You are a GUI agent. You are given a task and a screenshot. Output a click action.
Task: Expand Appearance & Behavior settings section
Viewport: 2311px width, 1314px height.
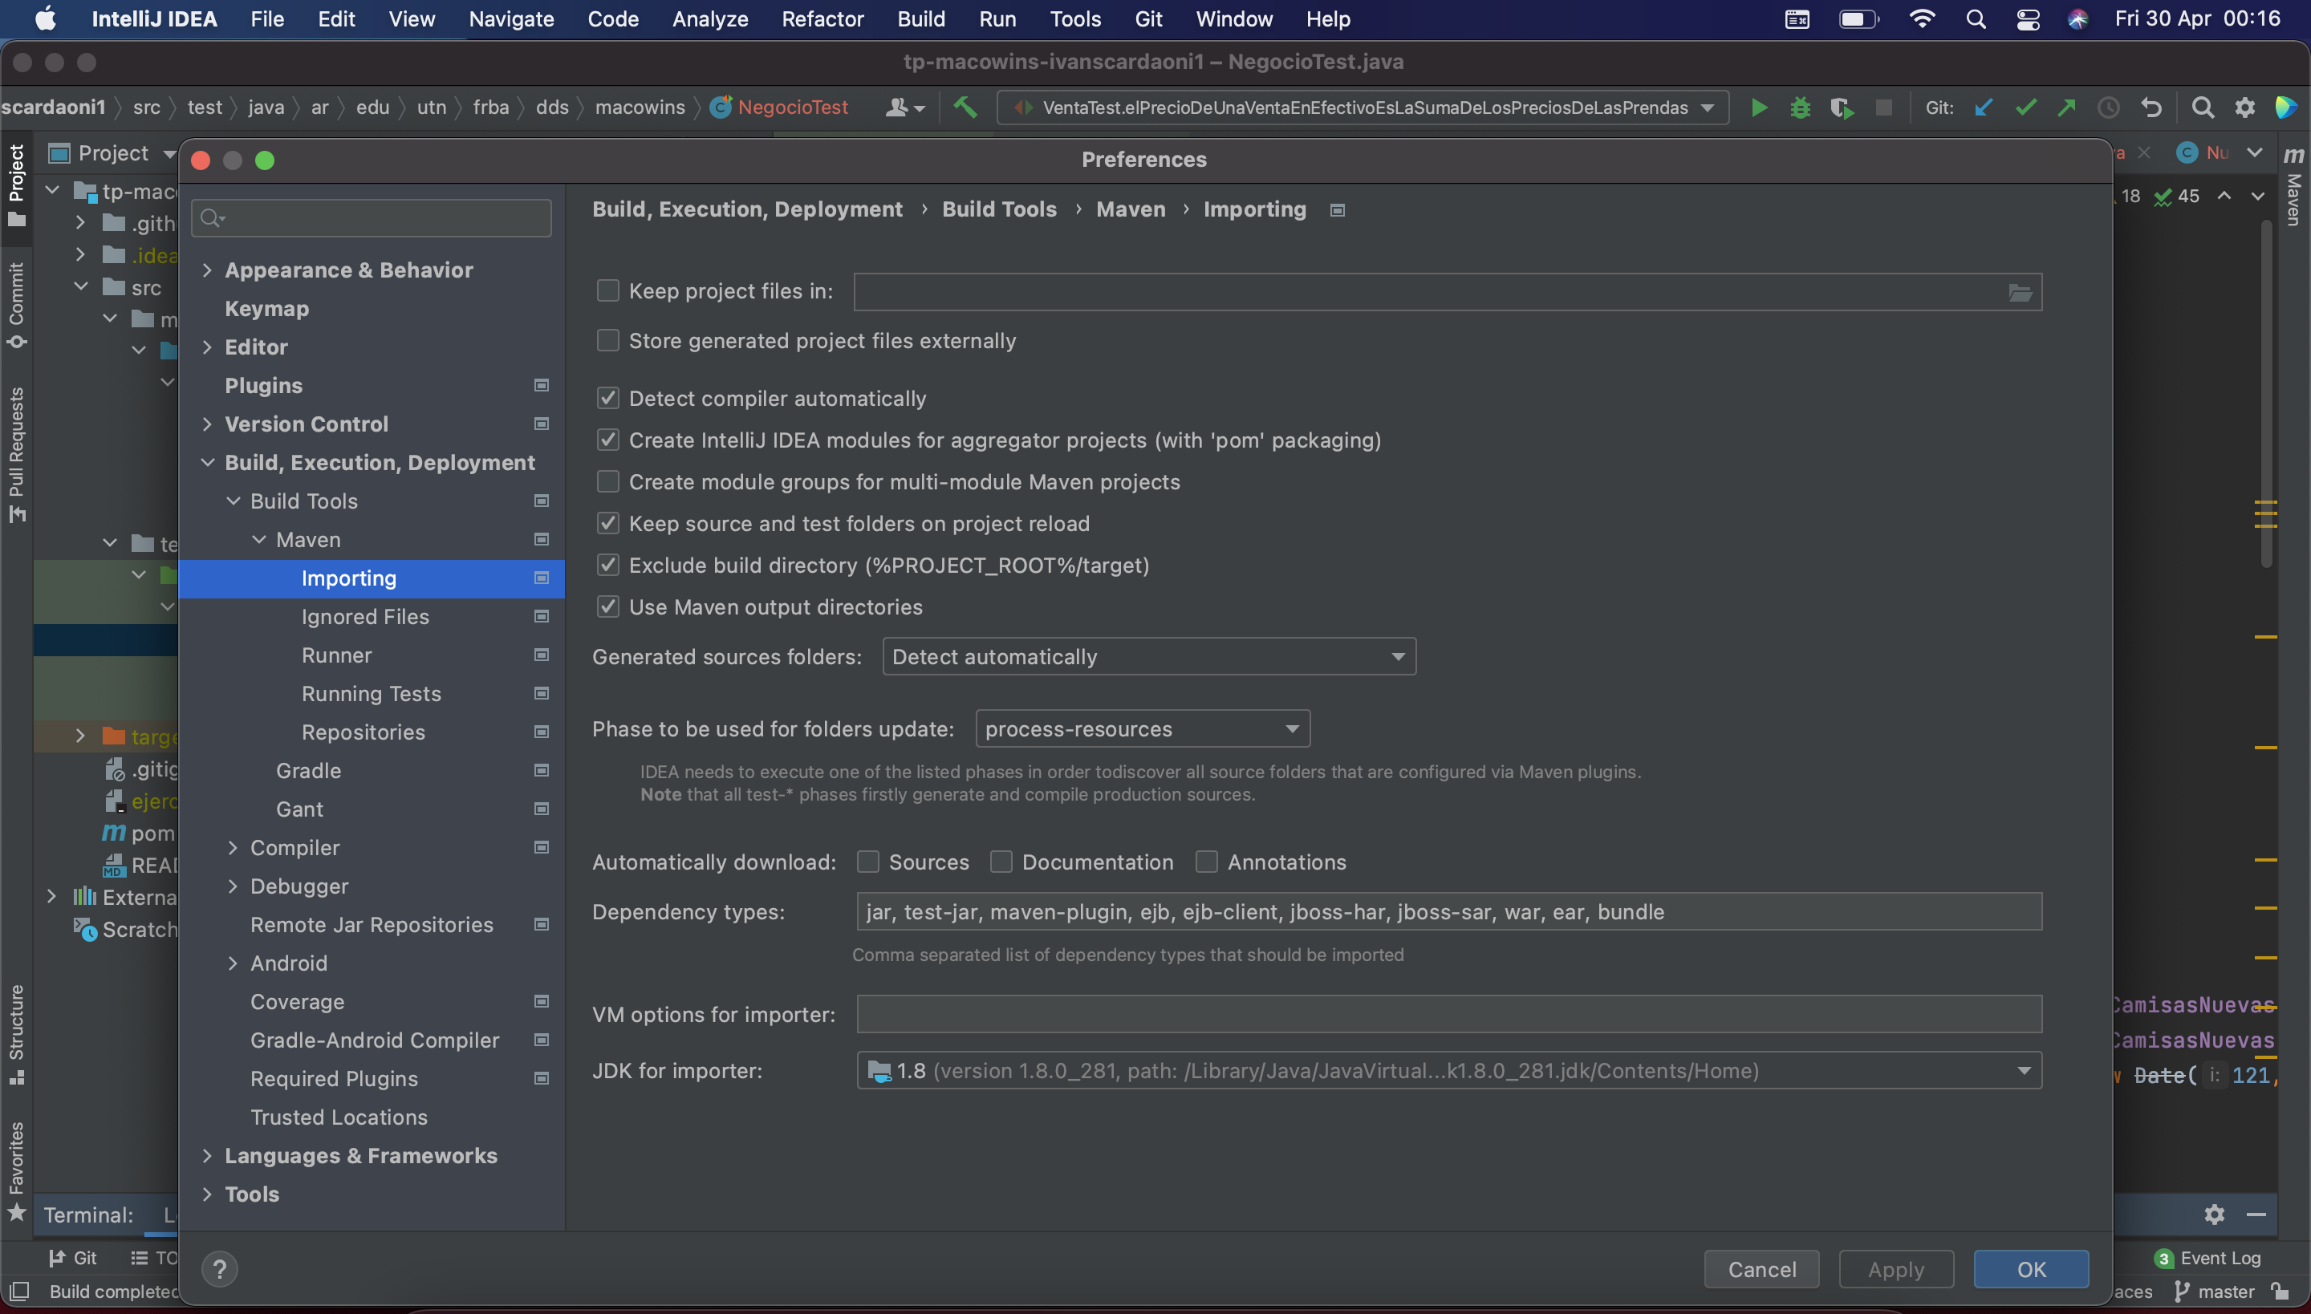pos(208,270)
